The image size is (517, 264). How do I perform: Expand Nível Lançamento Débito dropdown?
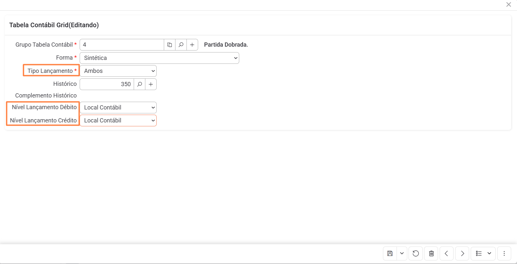pyautogui.click(x=118, y=108)
